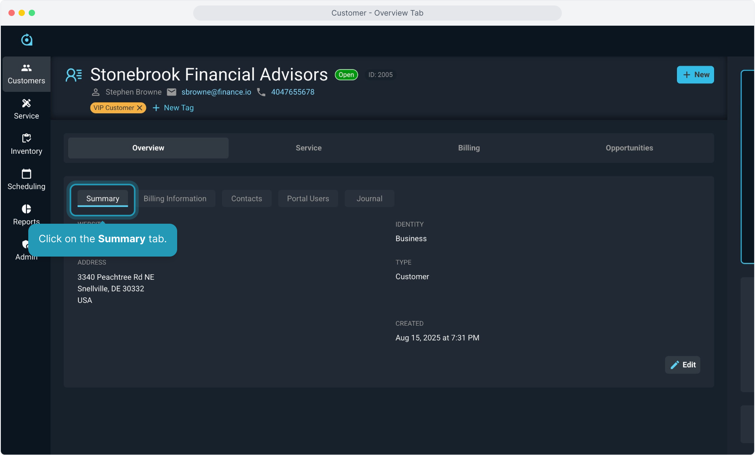Click the app logo icon
Image resolution: width=755 pixels, height=455 pixels.
(27, 40)
